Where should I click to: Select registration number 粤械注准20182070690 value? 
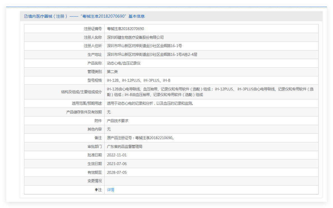pyautogui.click(x=125, y=29)
